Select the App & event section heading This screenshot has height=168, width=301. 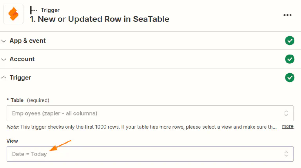(27, 41)
